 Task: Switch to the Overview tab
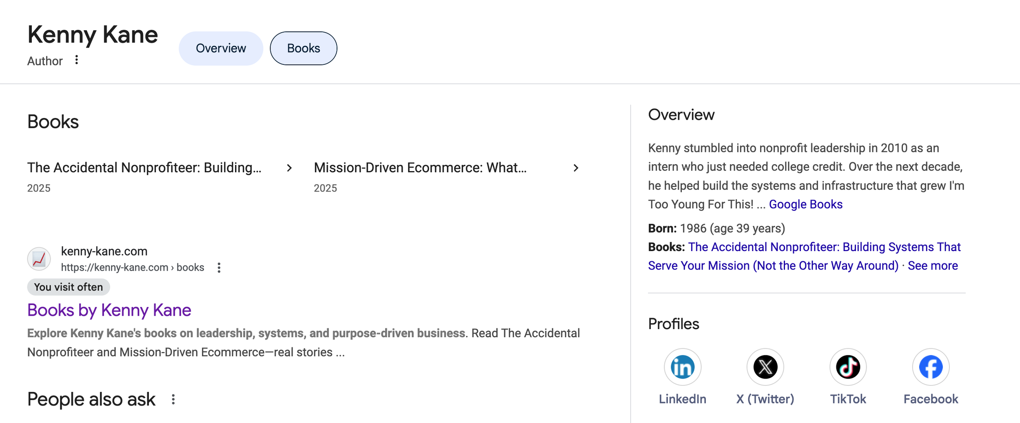[x=221, y=48]
